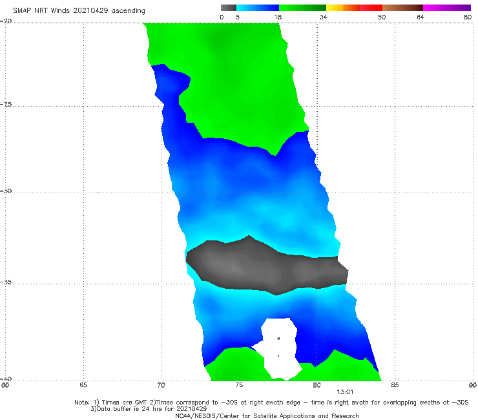Select the magenta 64–80 colorbar segment
This screenshot has height=420, width=478.
[447, 8]
